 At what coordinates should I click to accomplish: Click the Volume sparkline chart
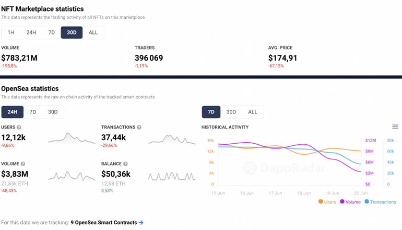tap(72, 176)
